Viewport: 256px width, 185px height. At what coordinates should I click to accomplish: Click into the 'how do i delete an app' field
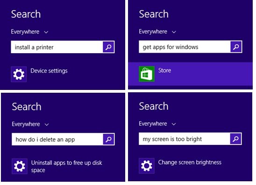point(57,139)
